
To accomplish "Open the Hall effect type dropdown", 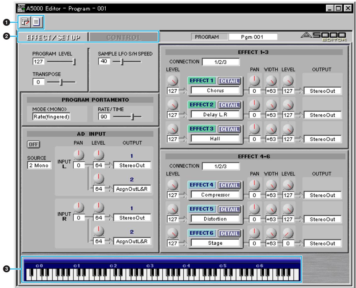I will pos(215,139).
